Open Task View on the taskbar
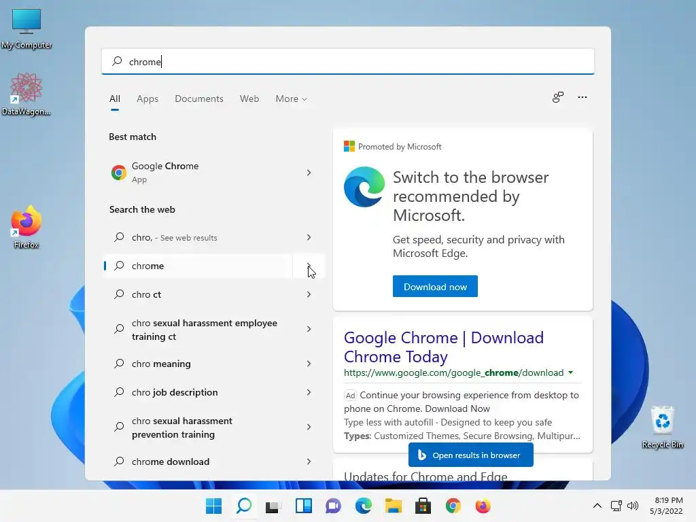 [273, 506]
